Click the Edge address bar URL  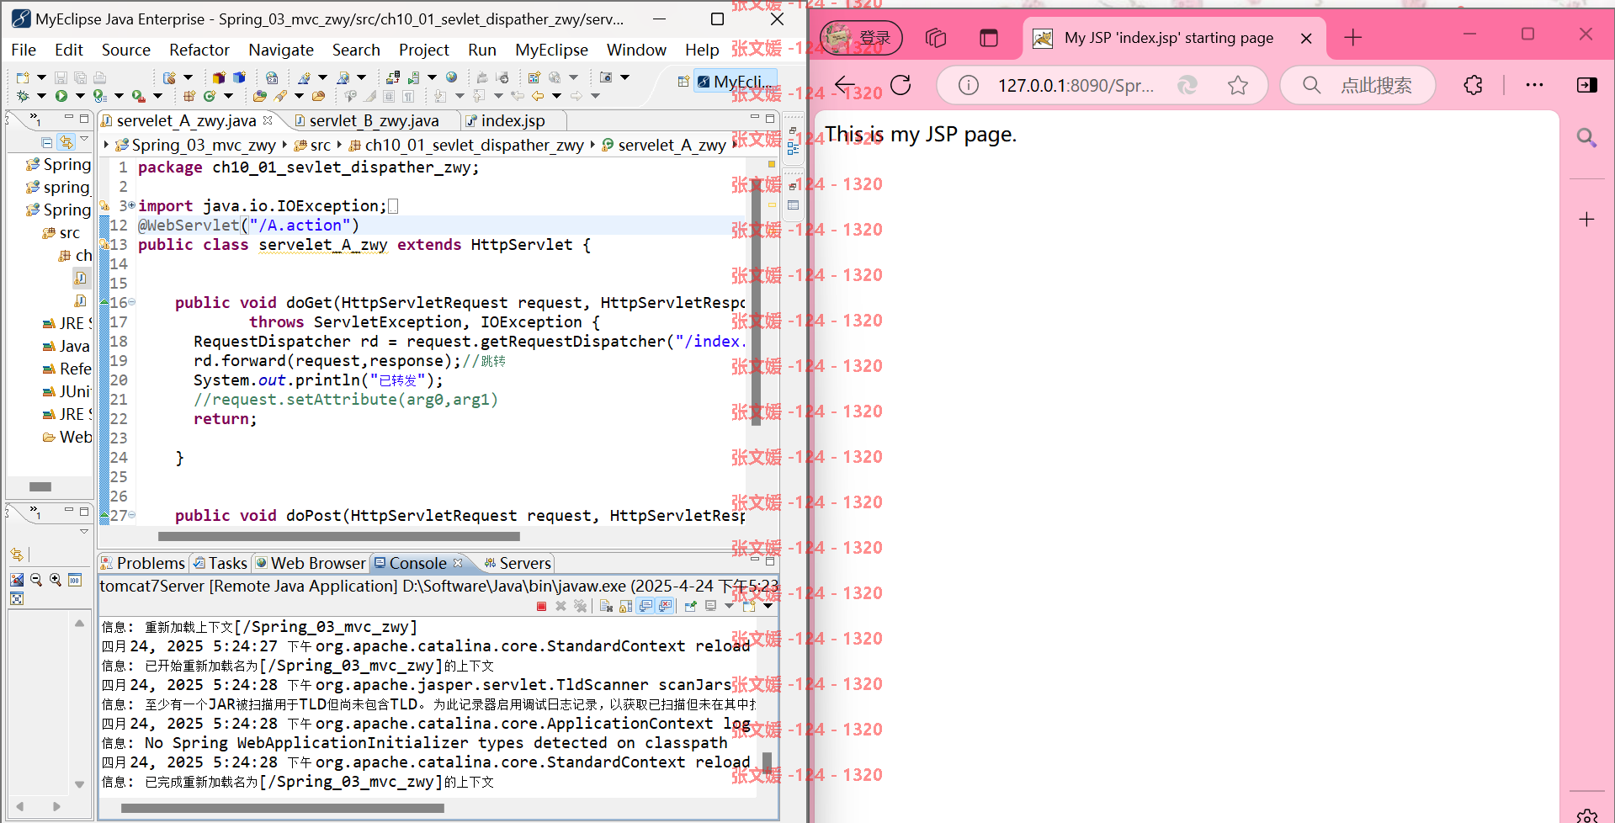[x=1076, y=85]
